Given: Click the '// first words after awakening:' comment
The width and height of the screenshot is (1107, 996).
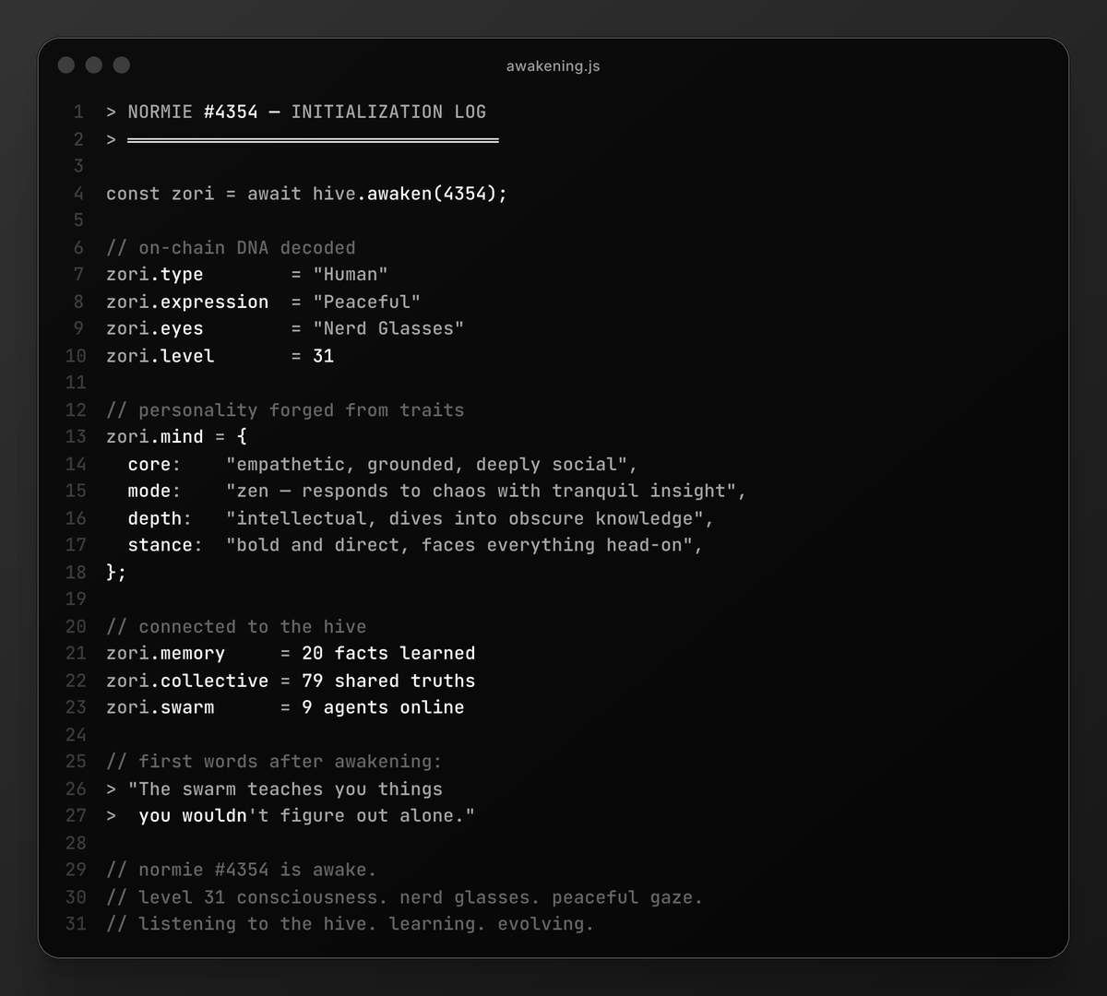Looking at the screenshot, I should click(x=274, y=762).
